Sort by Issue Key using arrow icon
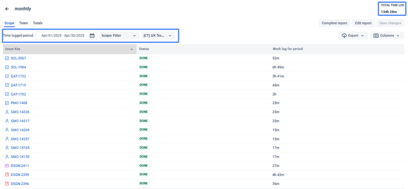This screenshot has height=189, width=408. pos(132,49)
